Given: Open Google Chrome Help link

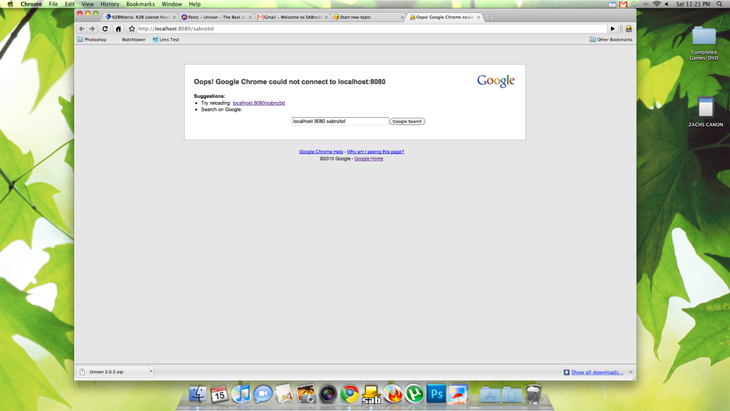Looking at the screenshot, I should (321, 151).
